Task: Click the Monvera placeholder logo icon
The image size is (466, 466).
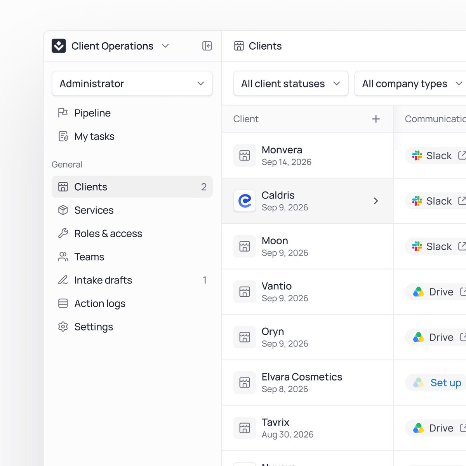Action: click(245, 155)
